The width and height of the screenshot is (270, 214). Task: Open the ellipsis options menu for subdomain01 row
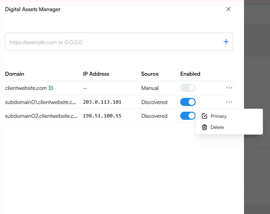point(229,102)
